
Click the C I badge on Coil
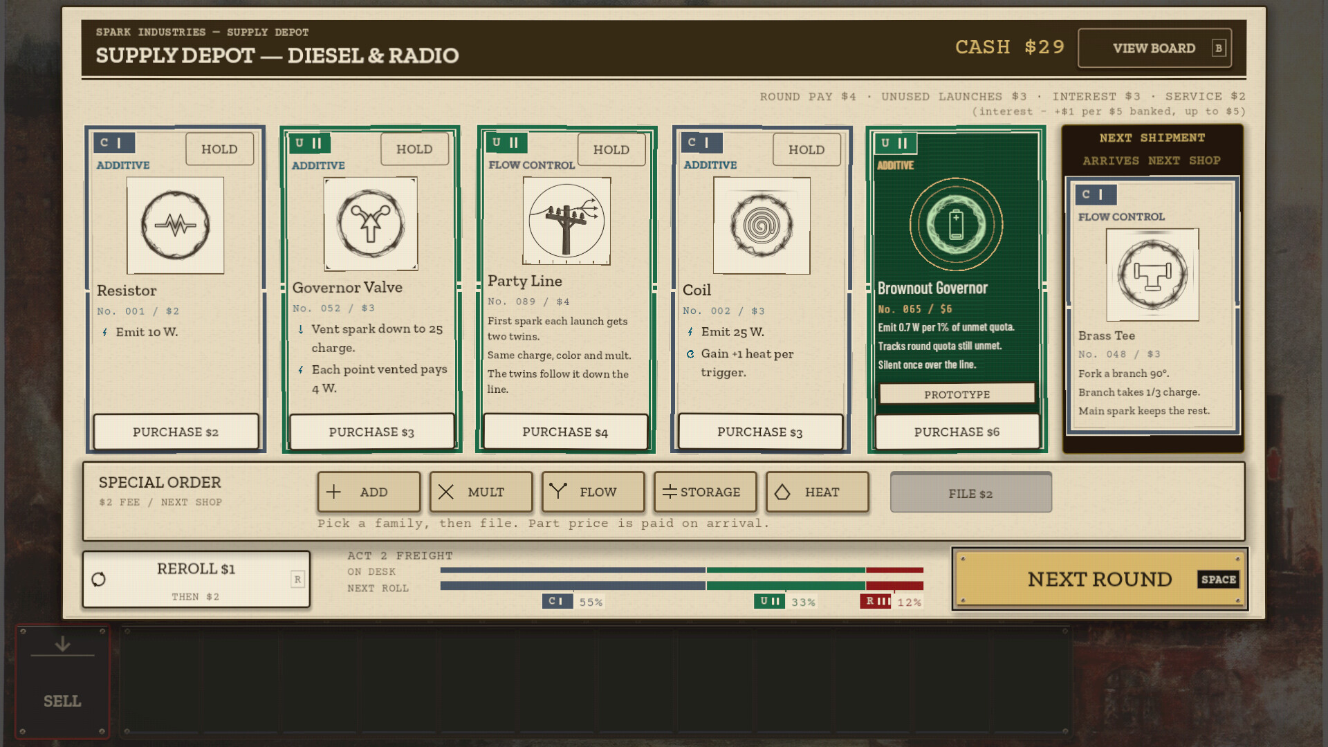(701, 142)
